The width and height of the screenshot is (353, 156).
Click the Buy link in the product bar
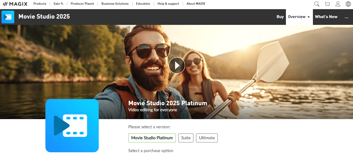pos(280,17)
